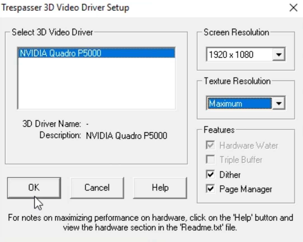Screen dimensions: 303x242
Task: Click the Description text NVIDIA Quadro P5000
Action: tap(126, 136)
